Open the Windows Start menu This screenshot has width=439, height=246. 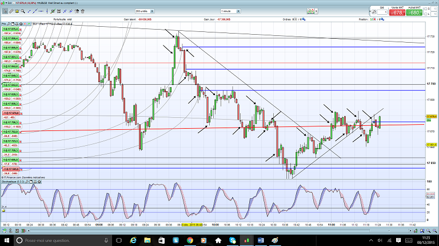[x=6, y=240]
